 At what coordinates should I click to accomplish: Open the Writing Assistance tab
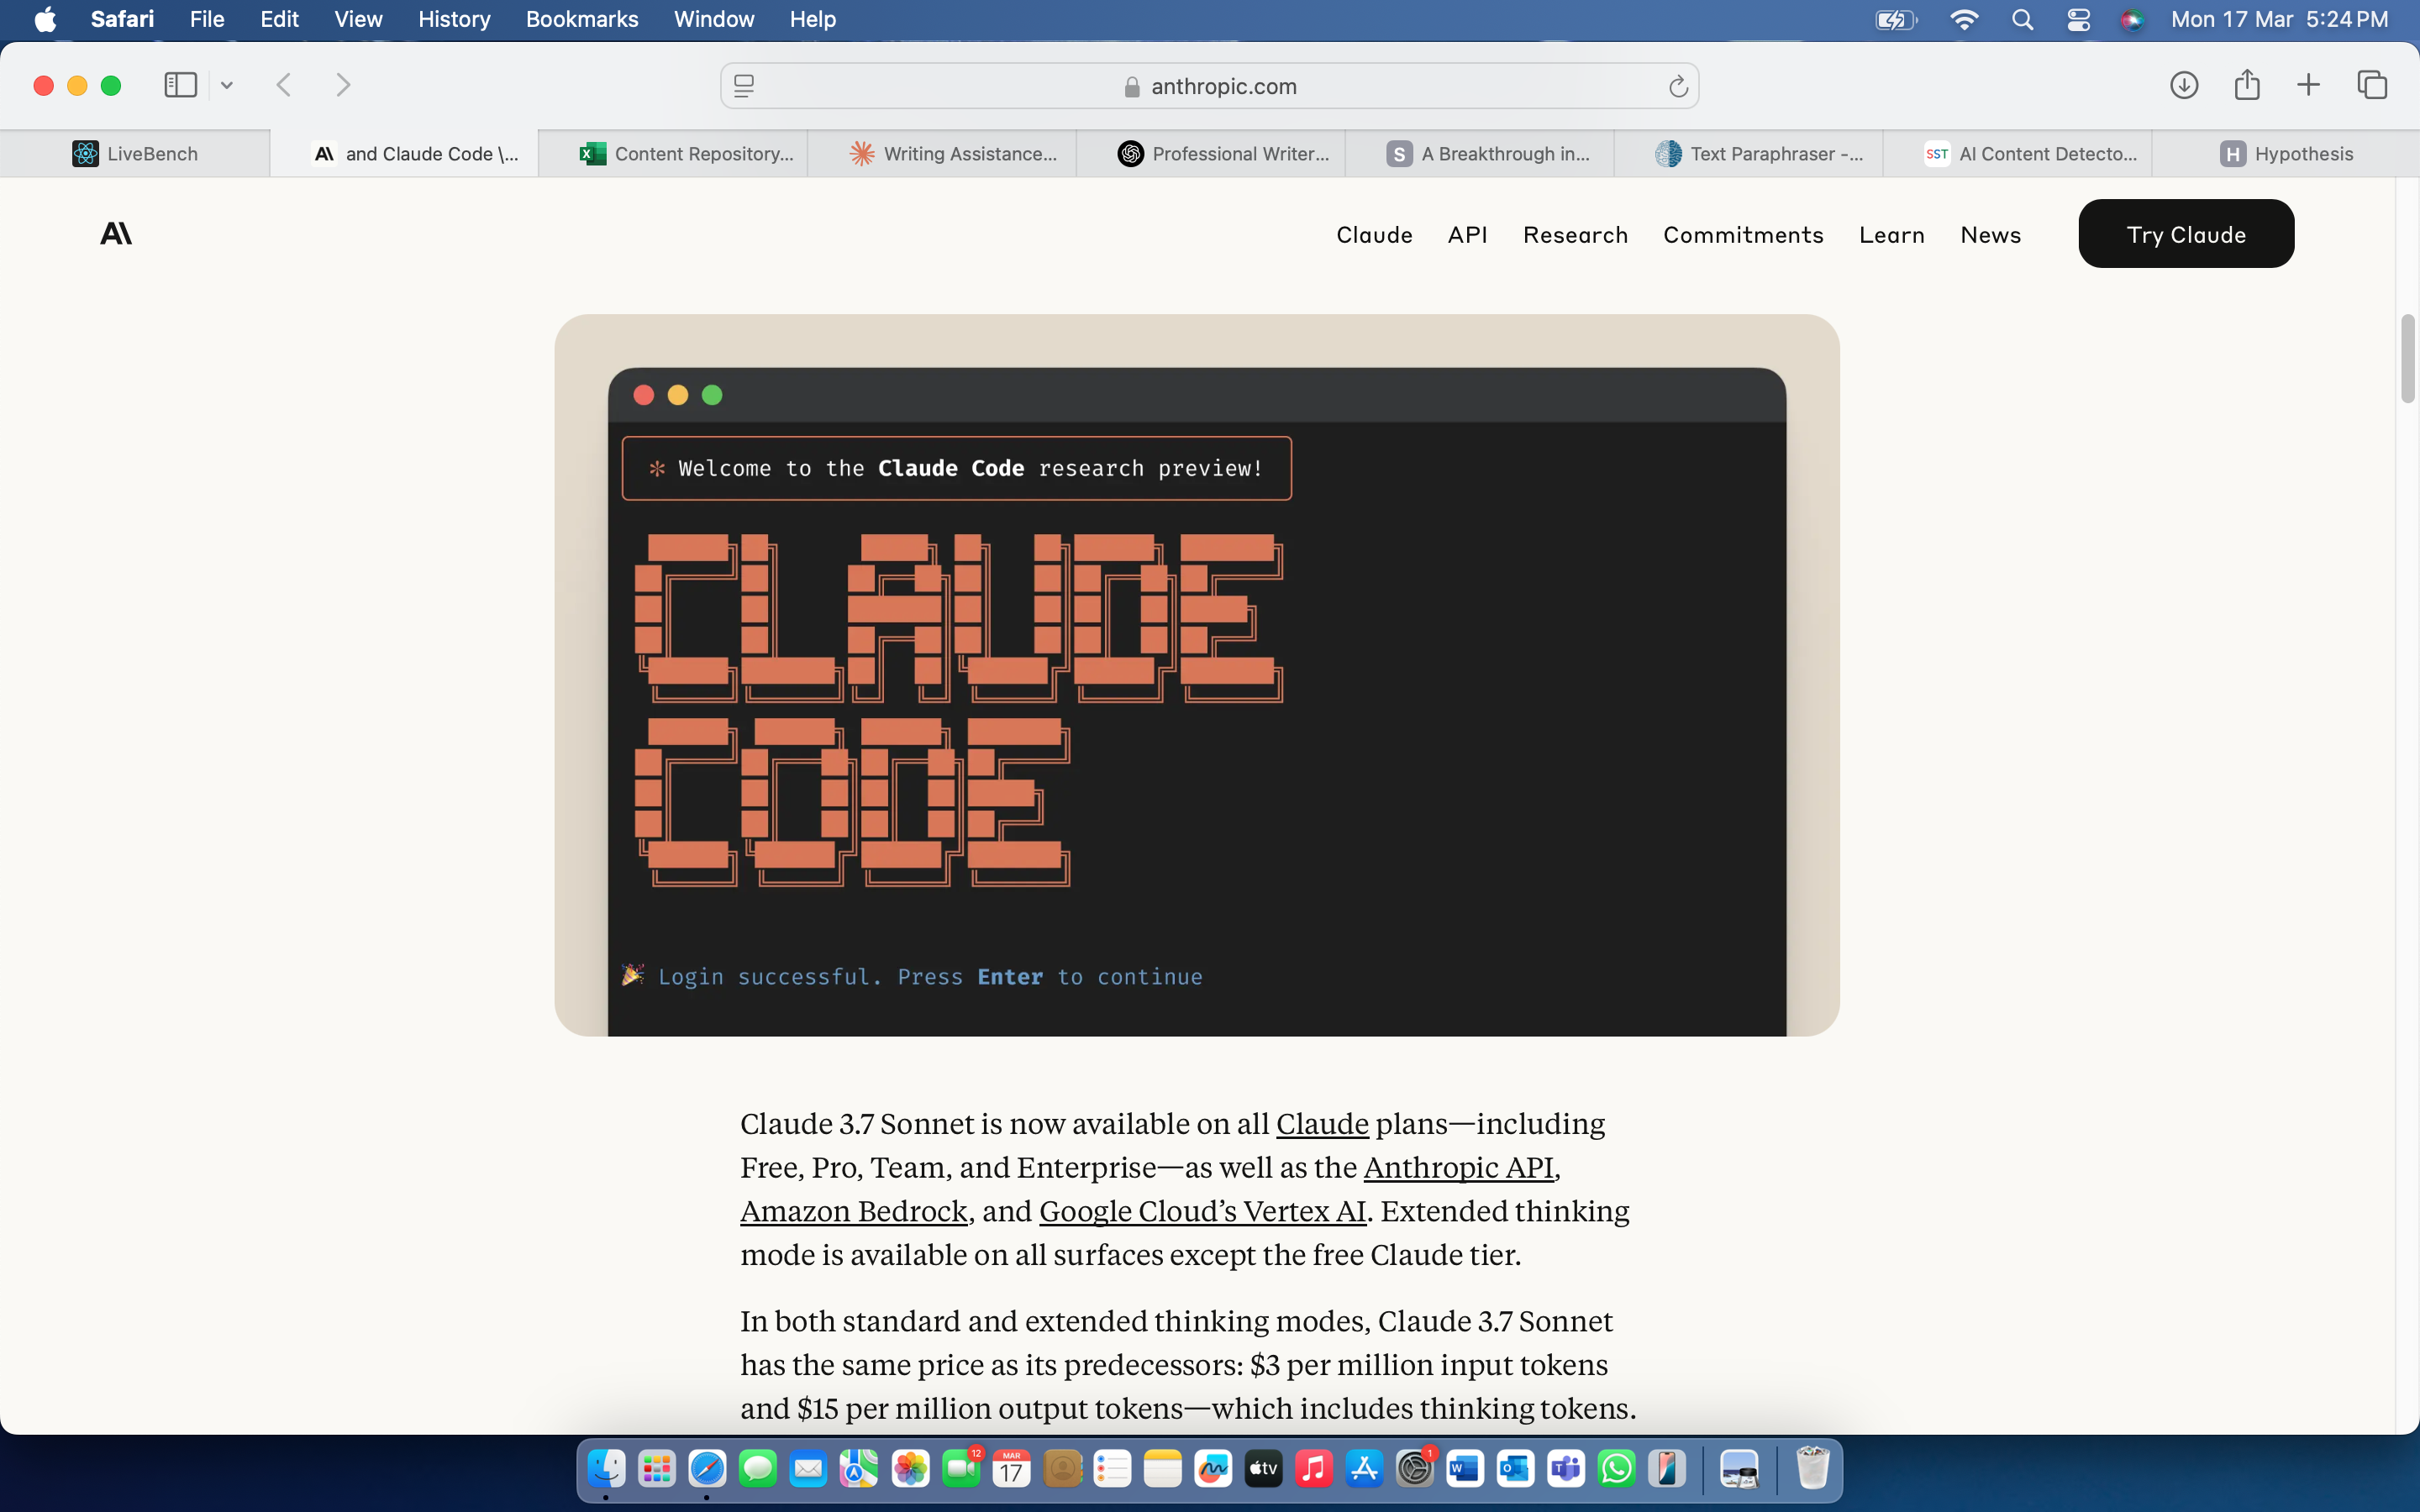942,153
